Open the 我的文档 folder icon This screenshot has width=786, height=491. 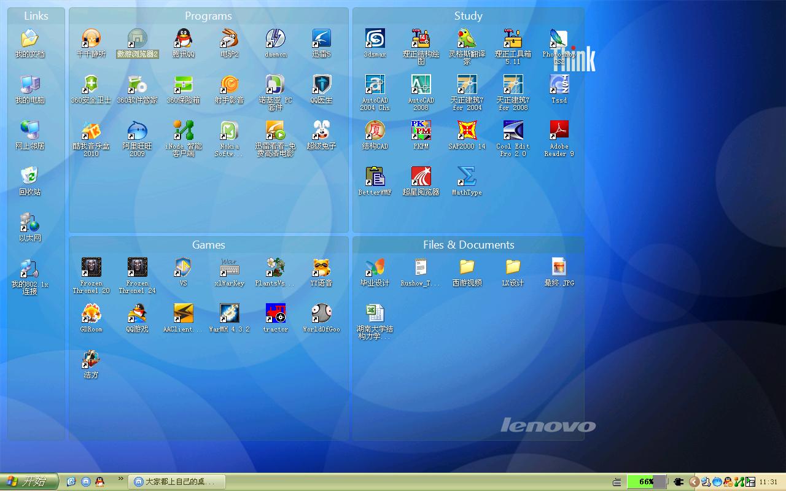pyautogui.click(x=29, y=43)
